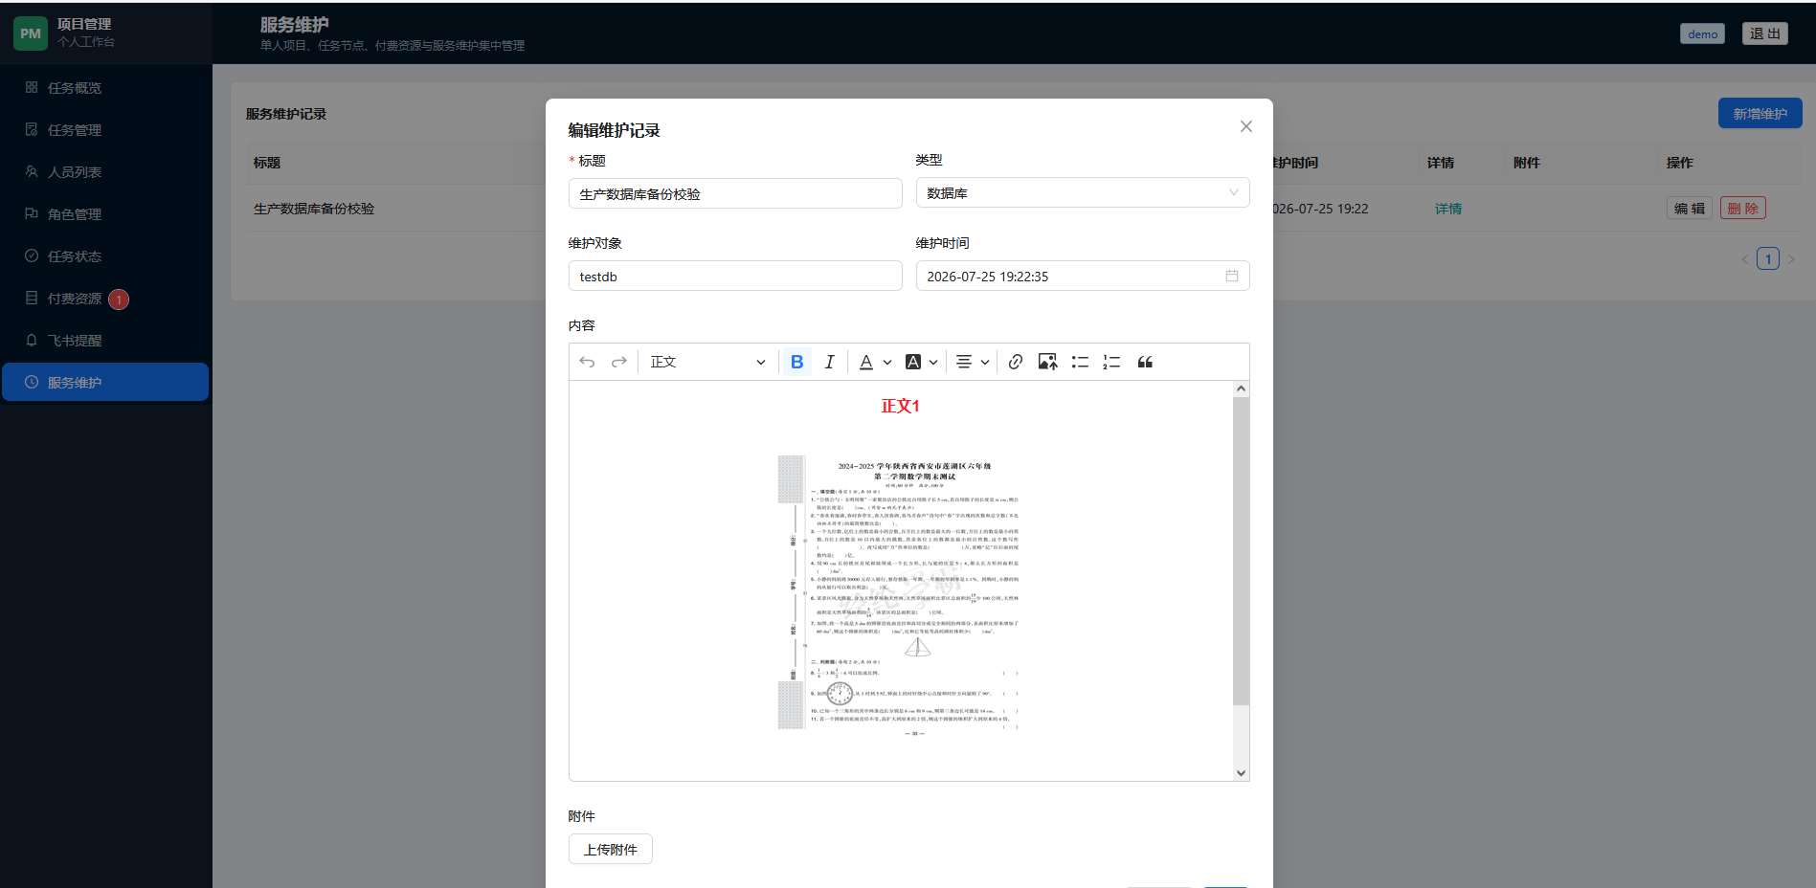1816x888 pixels.
Task: Click the editor scroll down arrow
Action: point(1242,773)
